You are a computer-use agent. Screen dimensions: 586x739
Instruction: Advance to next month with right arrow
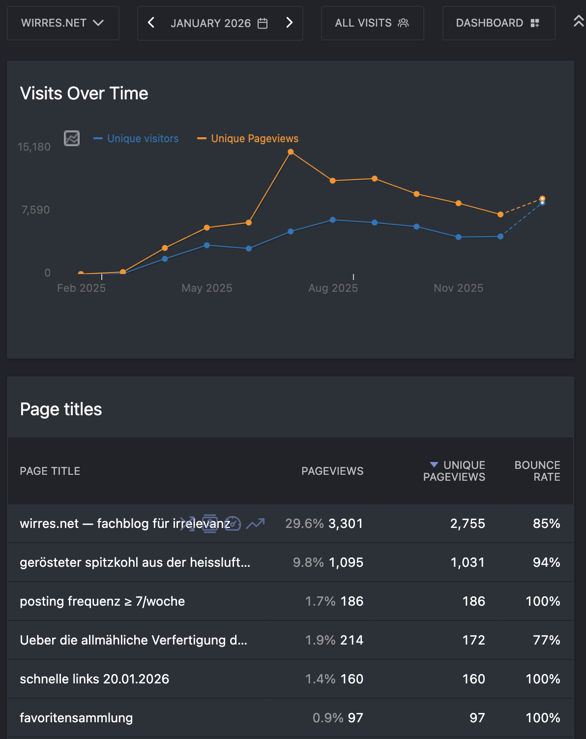tap(289, 23)
